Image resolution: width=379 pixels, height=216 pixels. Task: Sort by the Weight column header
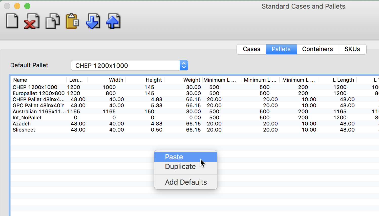(183, 80)
